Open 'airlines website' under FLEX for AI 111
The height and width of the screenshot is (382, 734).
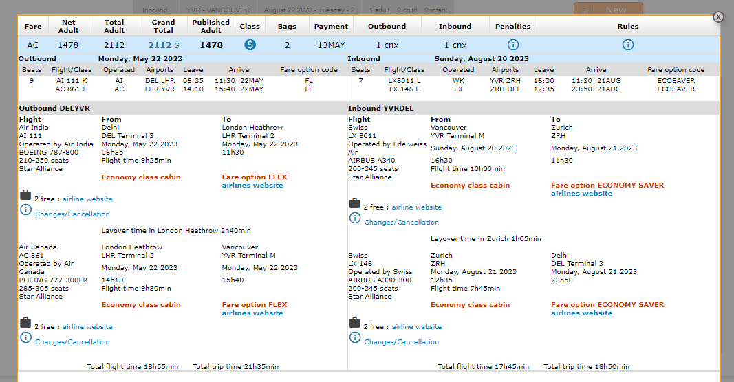[252, 186]
